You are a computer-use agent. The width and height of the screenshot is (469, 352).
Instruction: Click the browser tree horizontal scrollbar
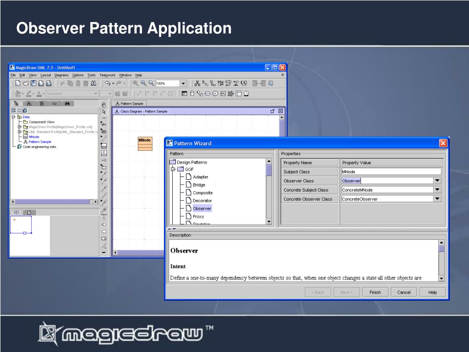click(x=54, y=202)
